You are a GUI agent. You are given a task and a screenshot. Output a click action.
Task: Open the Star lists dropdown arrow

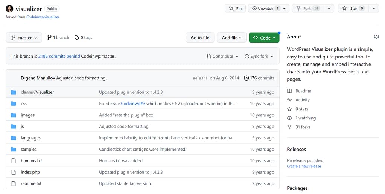point(374,8)
